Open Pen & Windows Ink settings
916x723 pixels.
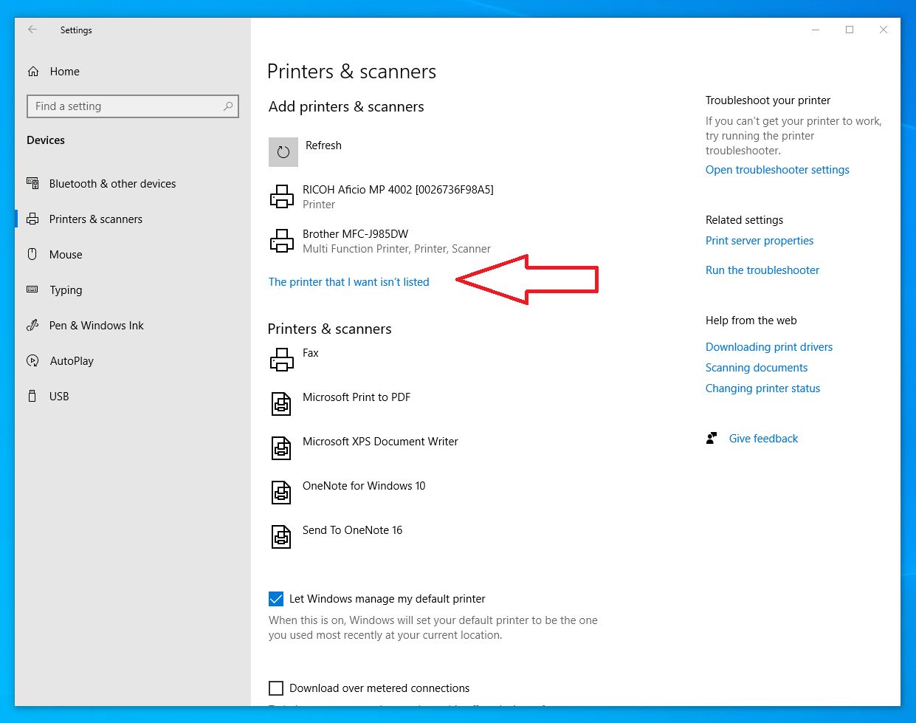click(96, 326)
